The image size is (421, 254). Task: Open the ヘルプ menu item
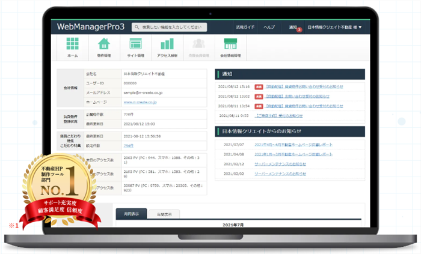point(269,27)
